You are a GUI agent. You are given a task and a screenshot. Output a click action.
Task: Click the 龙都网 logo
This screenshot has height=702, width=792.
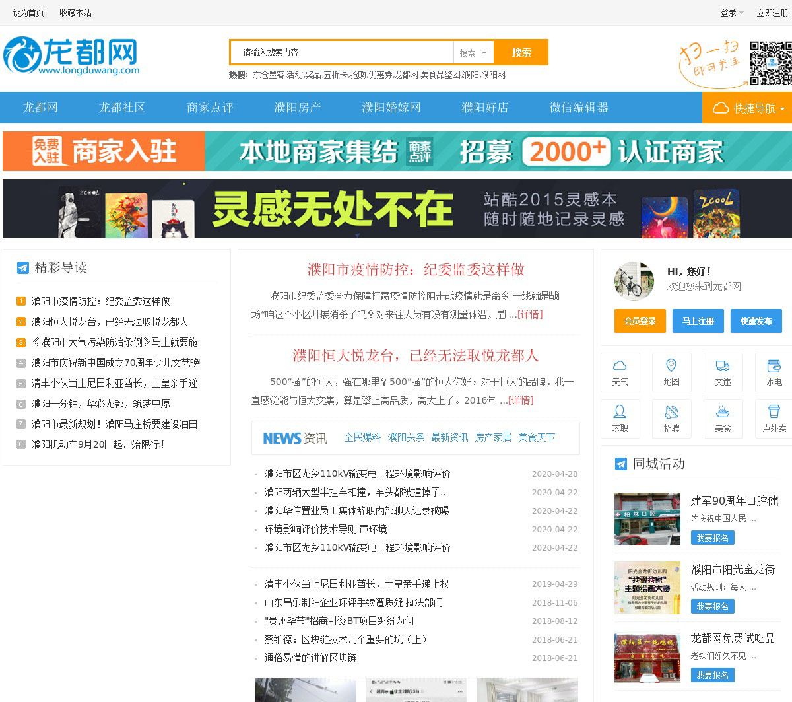coord(71,55)
